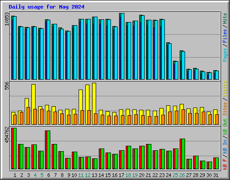The image size is (230, 180).
Task: Click day 11 on the x-axis
Action: [x=81, y=175]
